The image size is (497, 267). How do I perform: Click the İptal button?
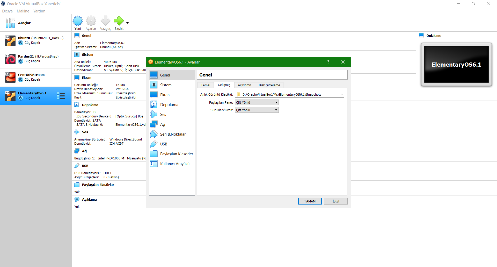(x=336, y=201)
